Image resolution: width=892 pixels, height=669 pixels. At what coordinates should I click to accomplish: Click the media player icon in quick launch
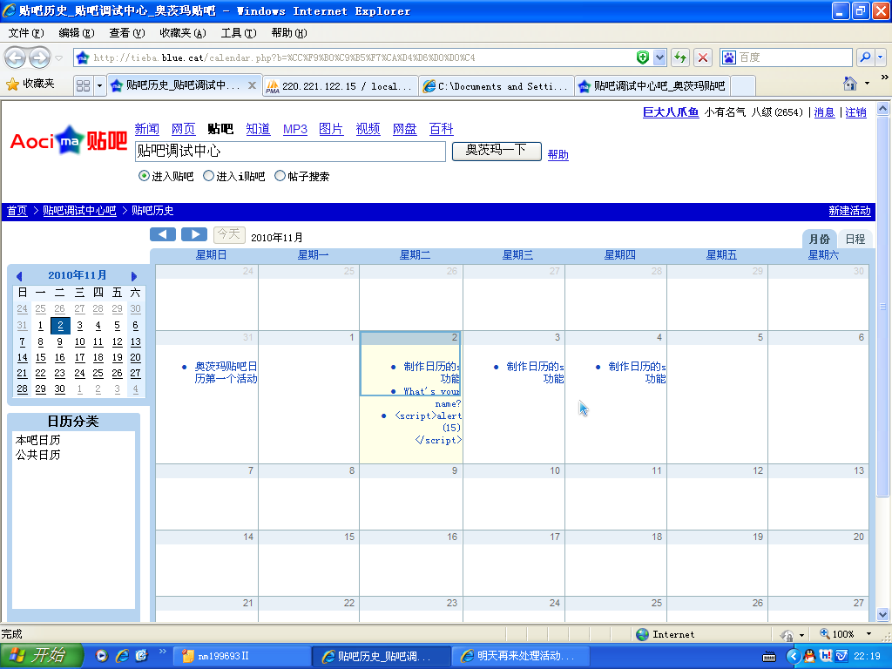(x=102, y=656)
